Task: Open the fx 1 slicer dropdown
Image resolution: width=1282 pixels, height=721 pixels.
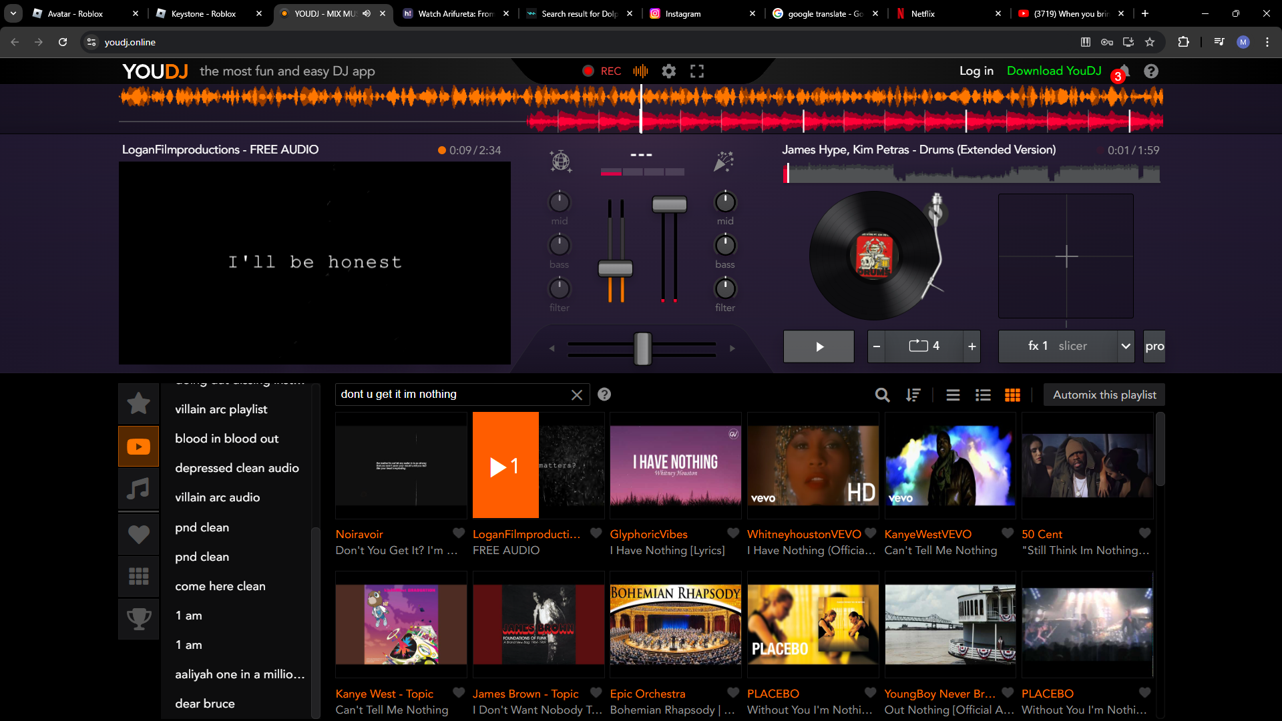Action: [x=1126, y=346]
